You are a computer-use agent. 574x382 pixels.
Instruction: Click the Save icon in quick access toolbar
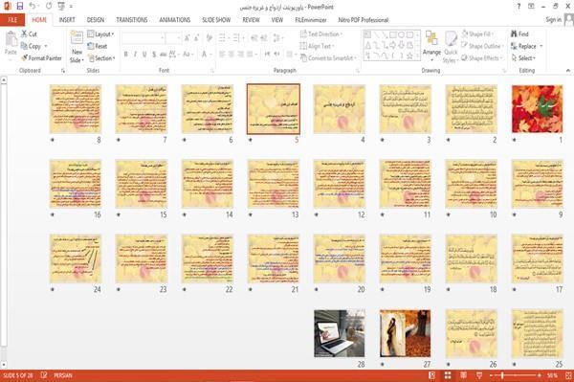tap(20, 6)
